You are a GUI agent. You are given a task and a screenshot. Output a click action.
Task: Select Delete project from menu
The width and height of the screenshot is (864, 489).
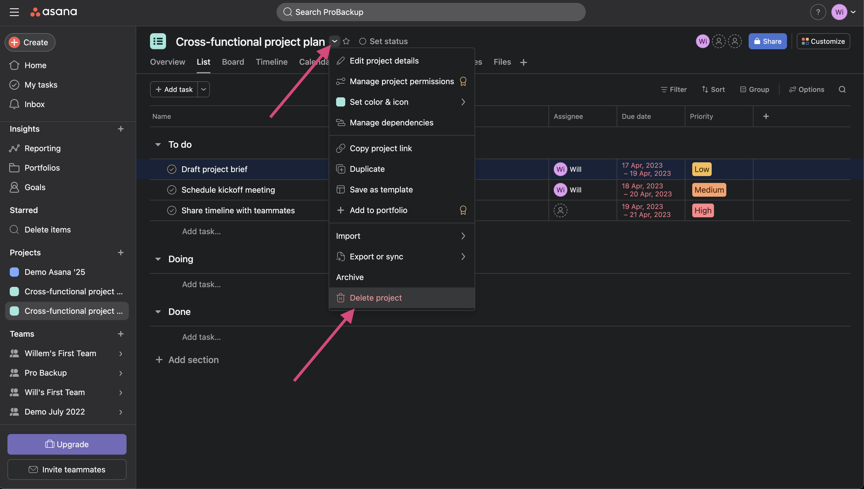(375, 298)
